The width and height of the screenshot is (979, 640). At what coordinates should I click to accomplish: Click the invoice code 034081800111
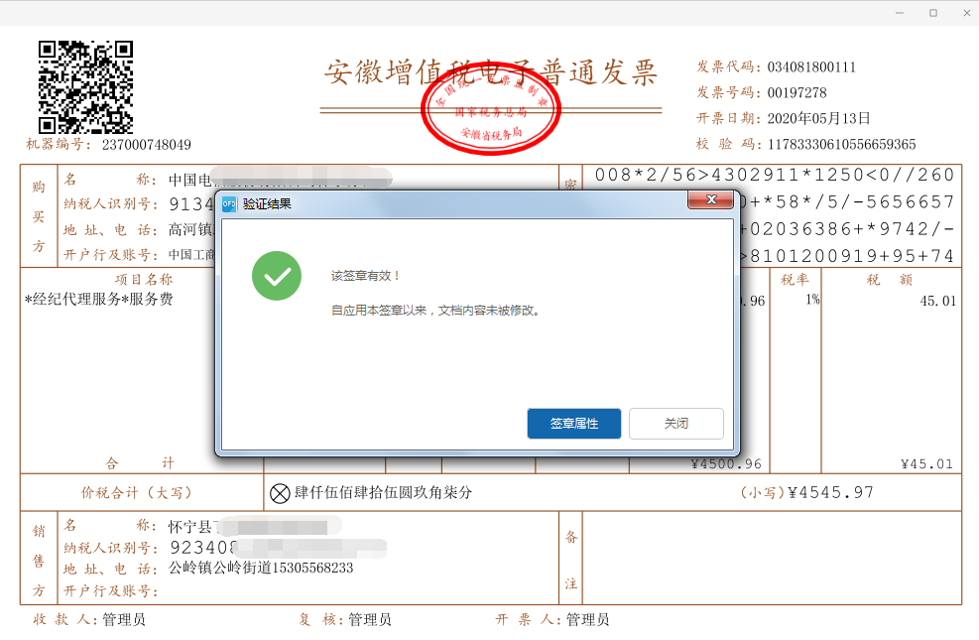coord(811,66)
